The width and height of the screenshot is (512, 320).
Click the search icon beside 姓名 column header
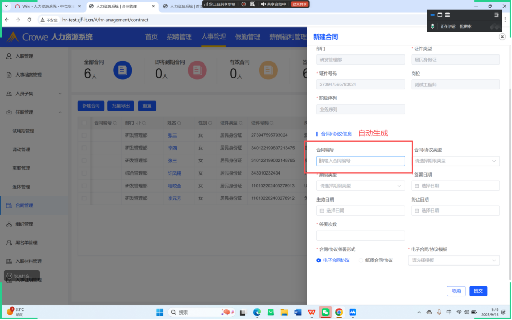179,123
